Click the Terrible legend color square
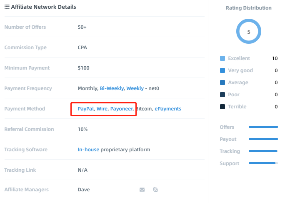 point(222,107)
